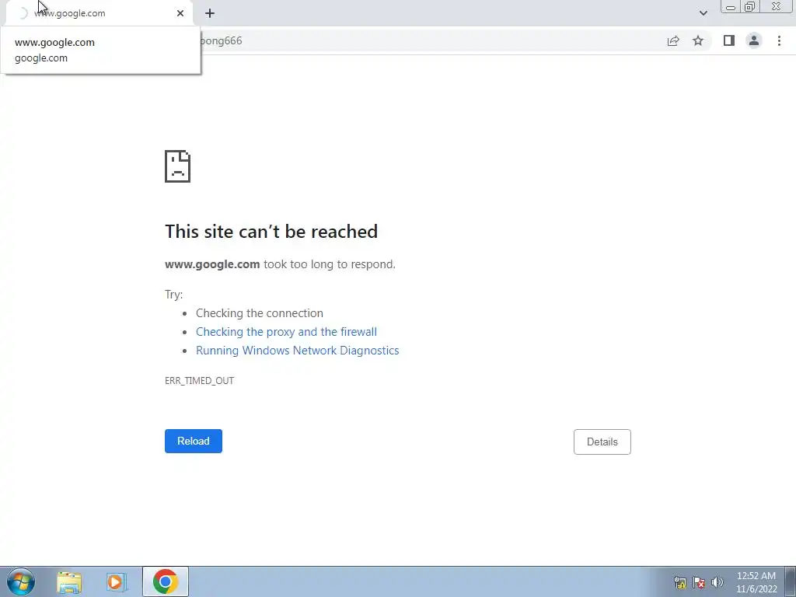The height and width of the screenshot is (597, 796).
Task: Click the sad page error icon
Action: tap(178, 166)
